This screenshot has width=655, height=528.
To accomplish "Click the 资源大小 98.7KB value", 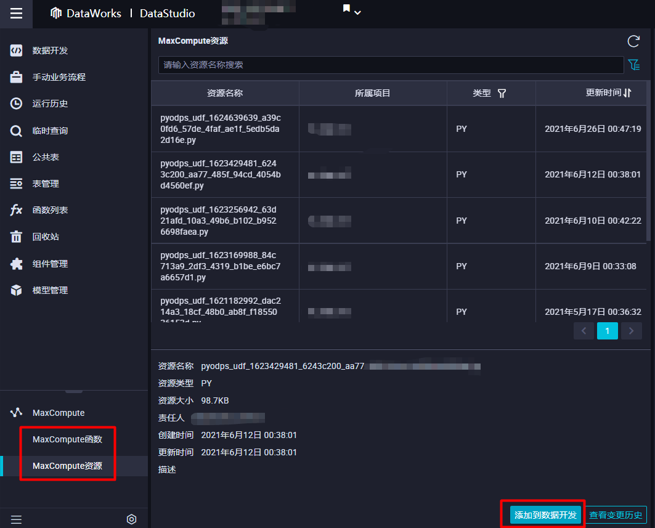I will pyautogui.click(x=214, y=400).
